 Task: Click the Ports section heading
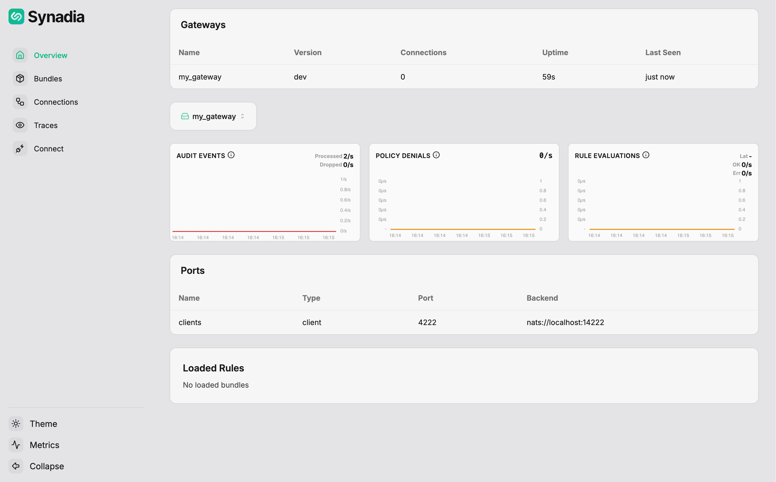[x=192, y=271]
